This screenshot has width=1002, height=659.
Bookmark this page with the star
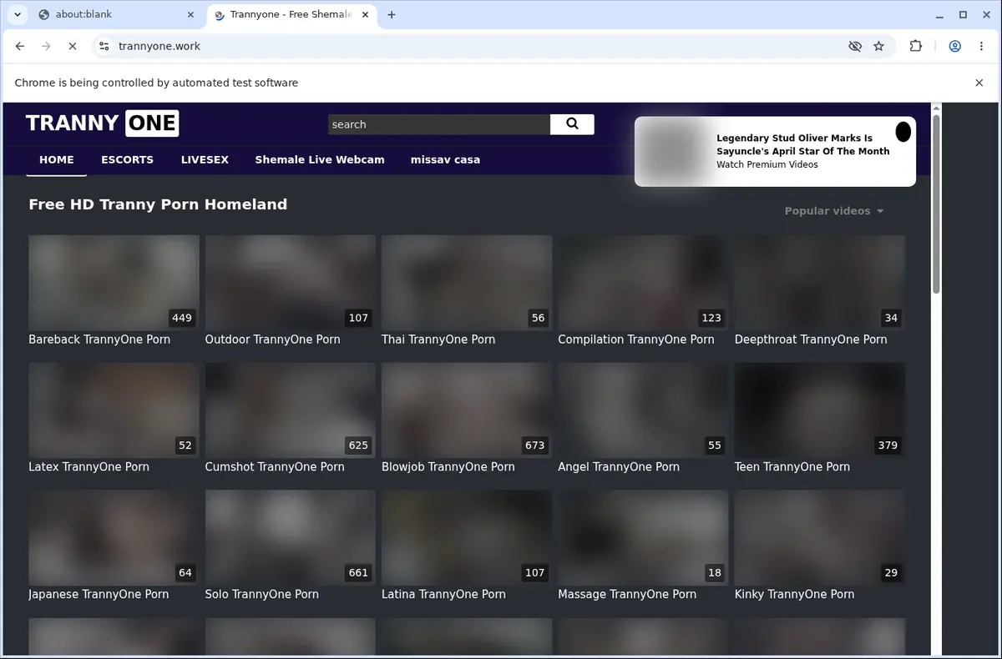878,47
